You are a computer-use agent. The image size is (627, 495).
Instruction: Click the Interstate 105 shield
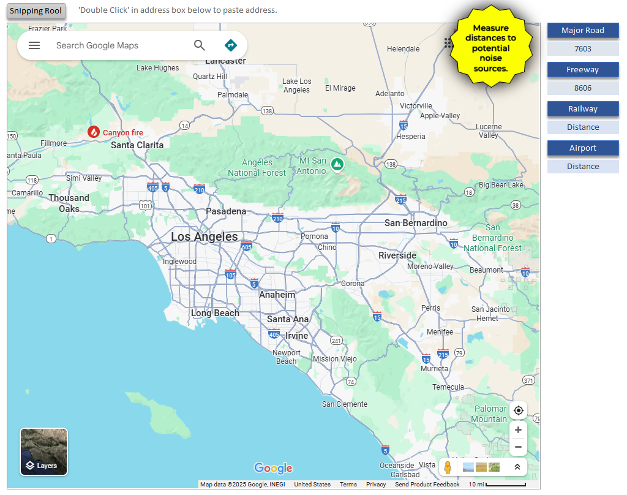click(x=231, y=274)
